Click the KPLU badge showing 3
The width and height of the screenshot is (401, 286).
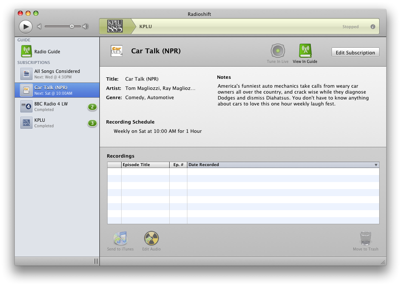[92, 123]
